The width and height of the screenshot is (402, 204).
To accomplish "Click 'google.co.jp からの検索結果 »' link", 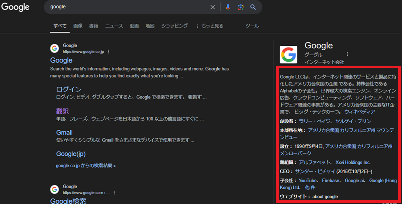I will [85, 166].
